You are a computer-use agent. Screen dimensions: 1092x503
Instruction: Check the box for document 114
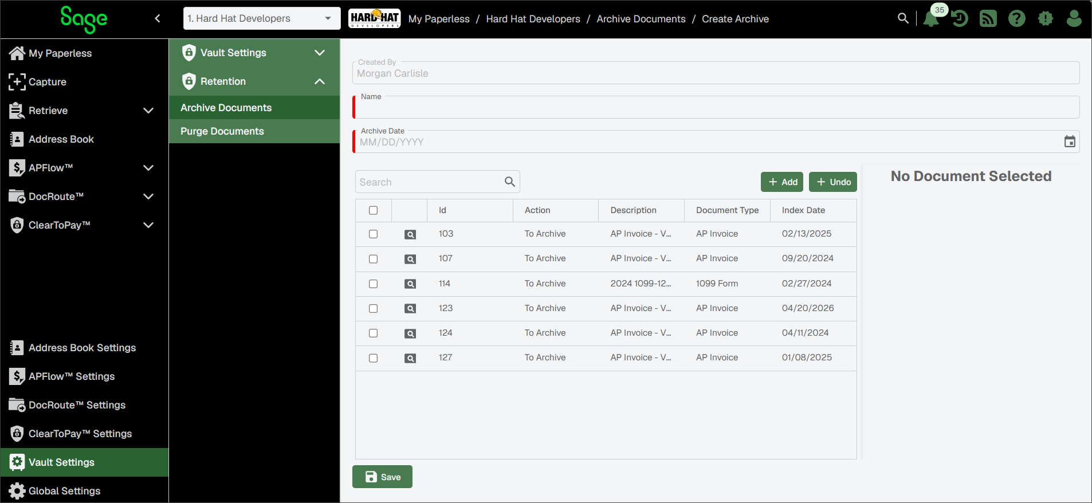373,284
